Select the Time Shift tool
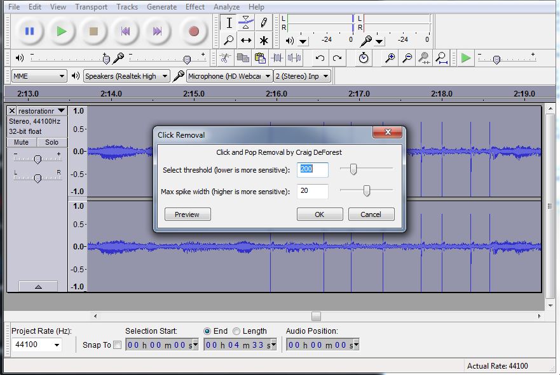 pyautogui.click(x=246, y=40)
